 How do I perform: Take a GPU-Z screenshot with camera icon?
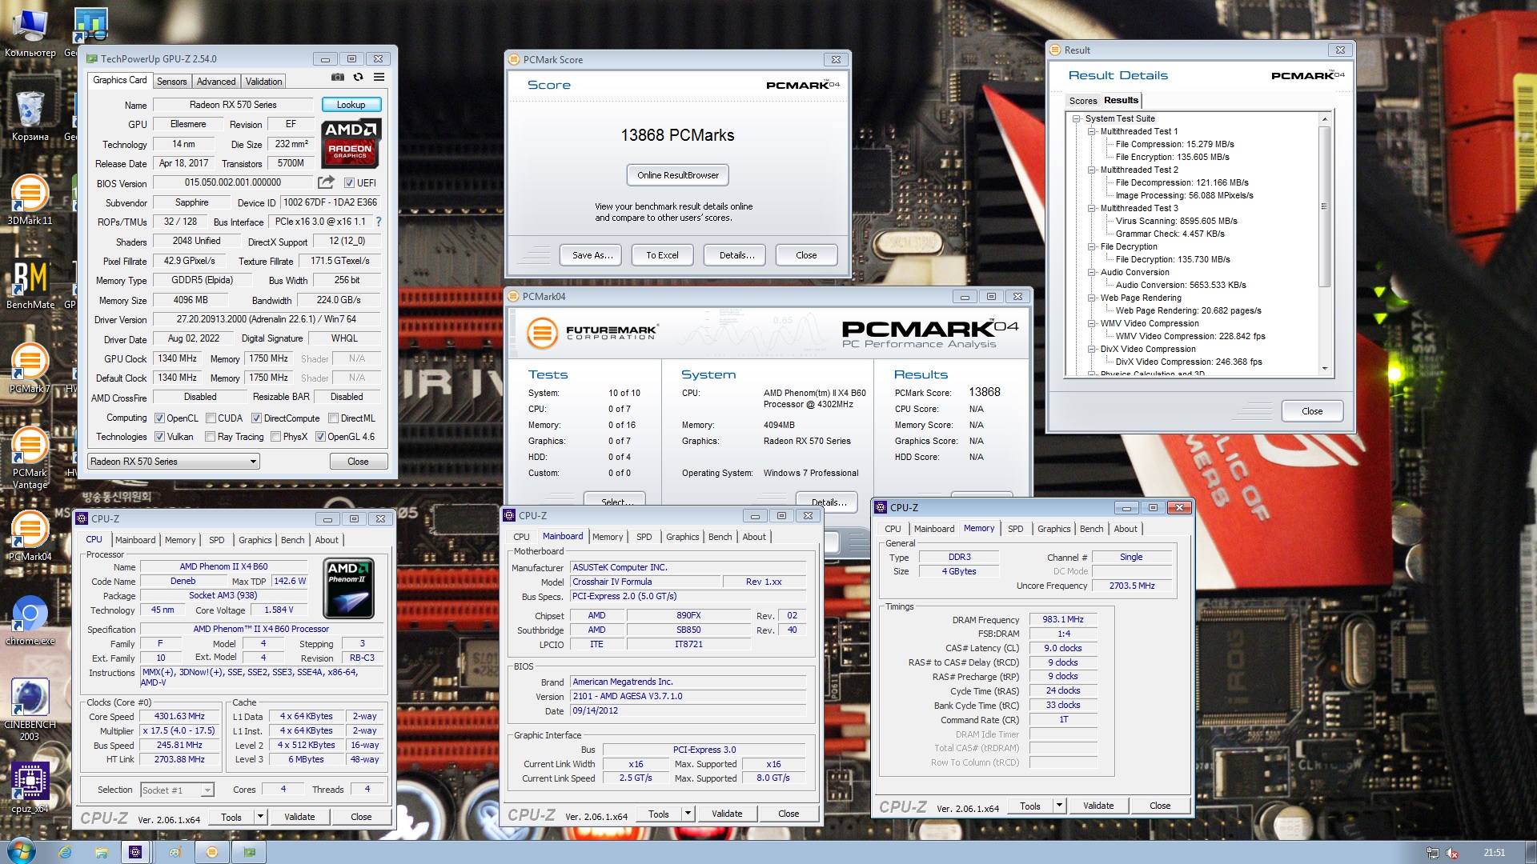(x=338, y=78)
